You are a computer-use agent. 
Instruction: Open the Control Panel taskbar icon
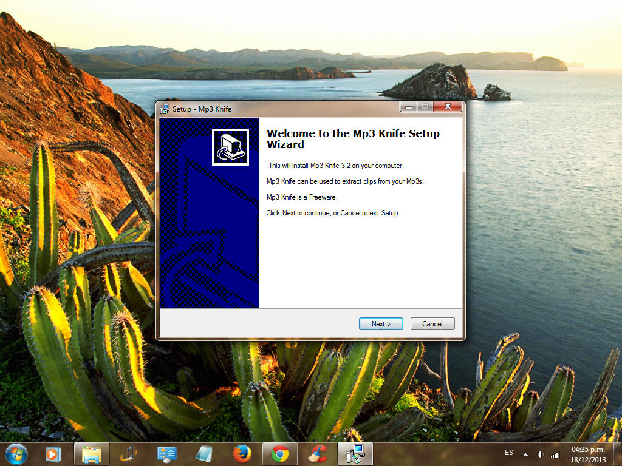tap(166, 454)
